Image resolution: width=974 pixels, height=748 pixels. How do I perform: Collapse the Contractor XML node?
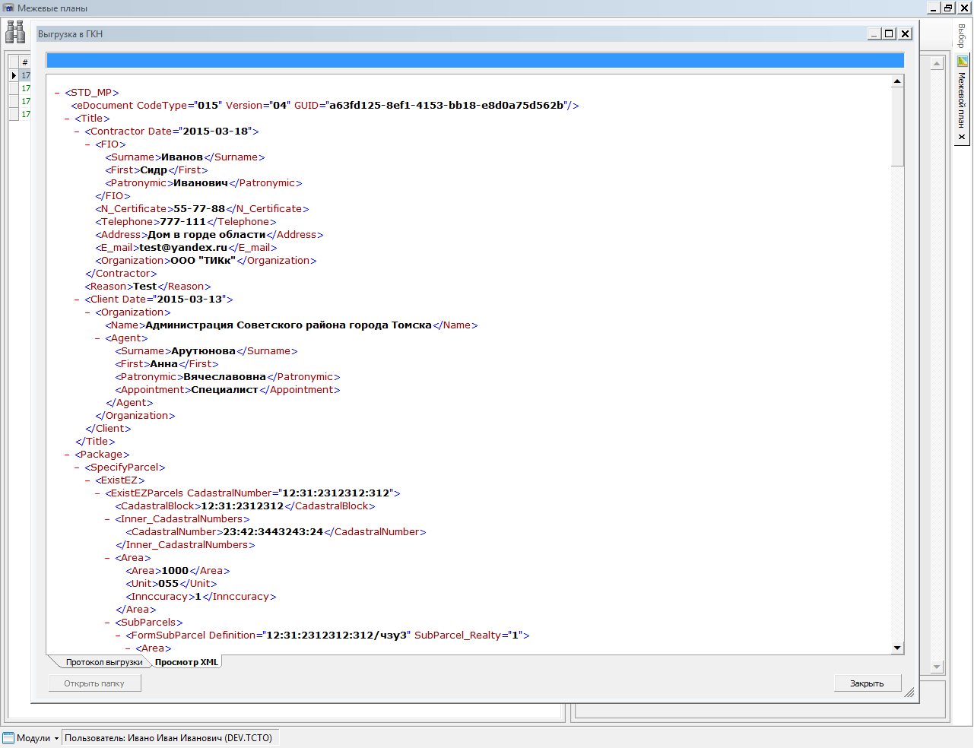77,132
